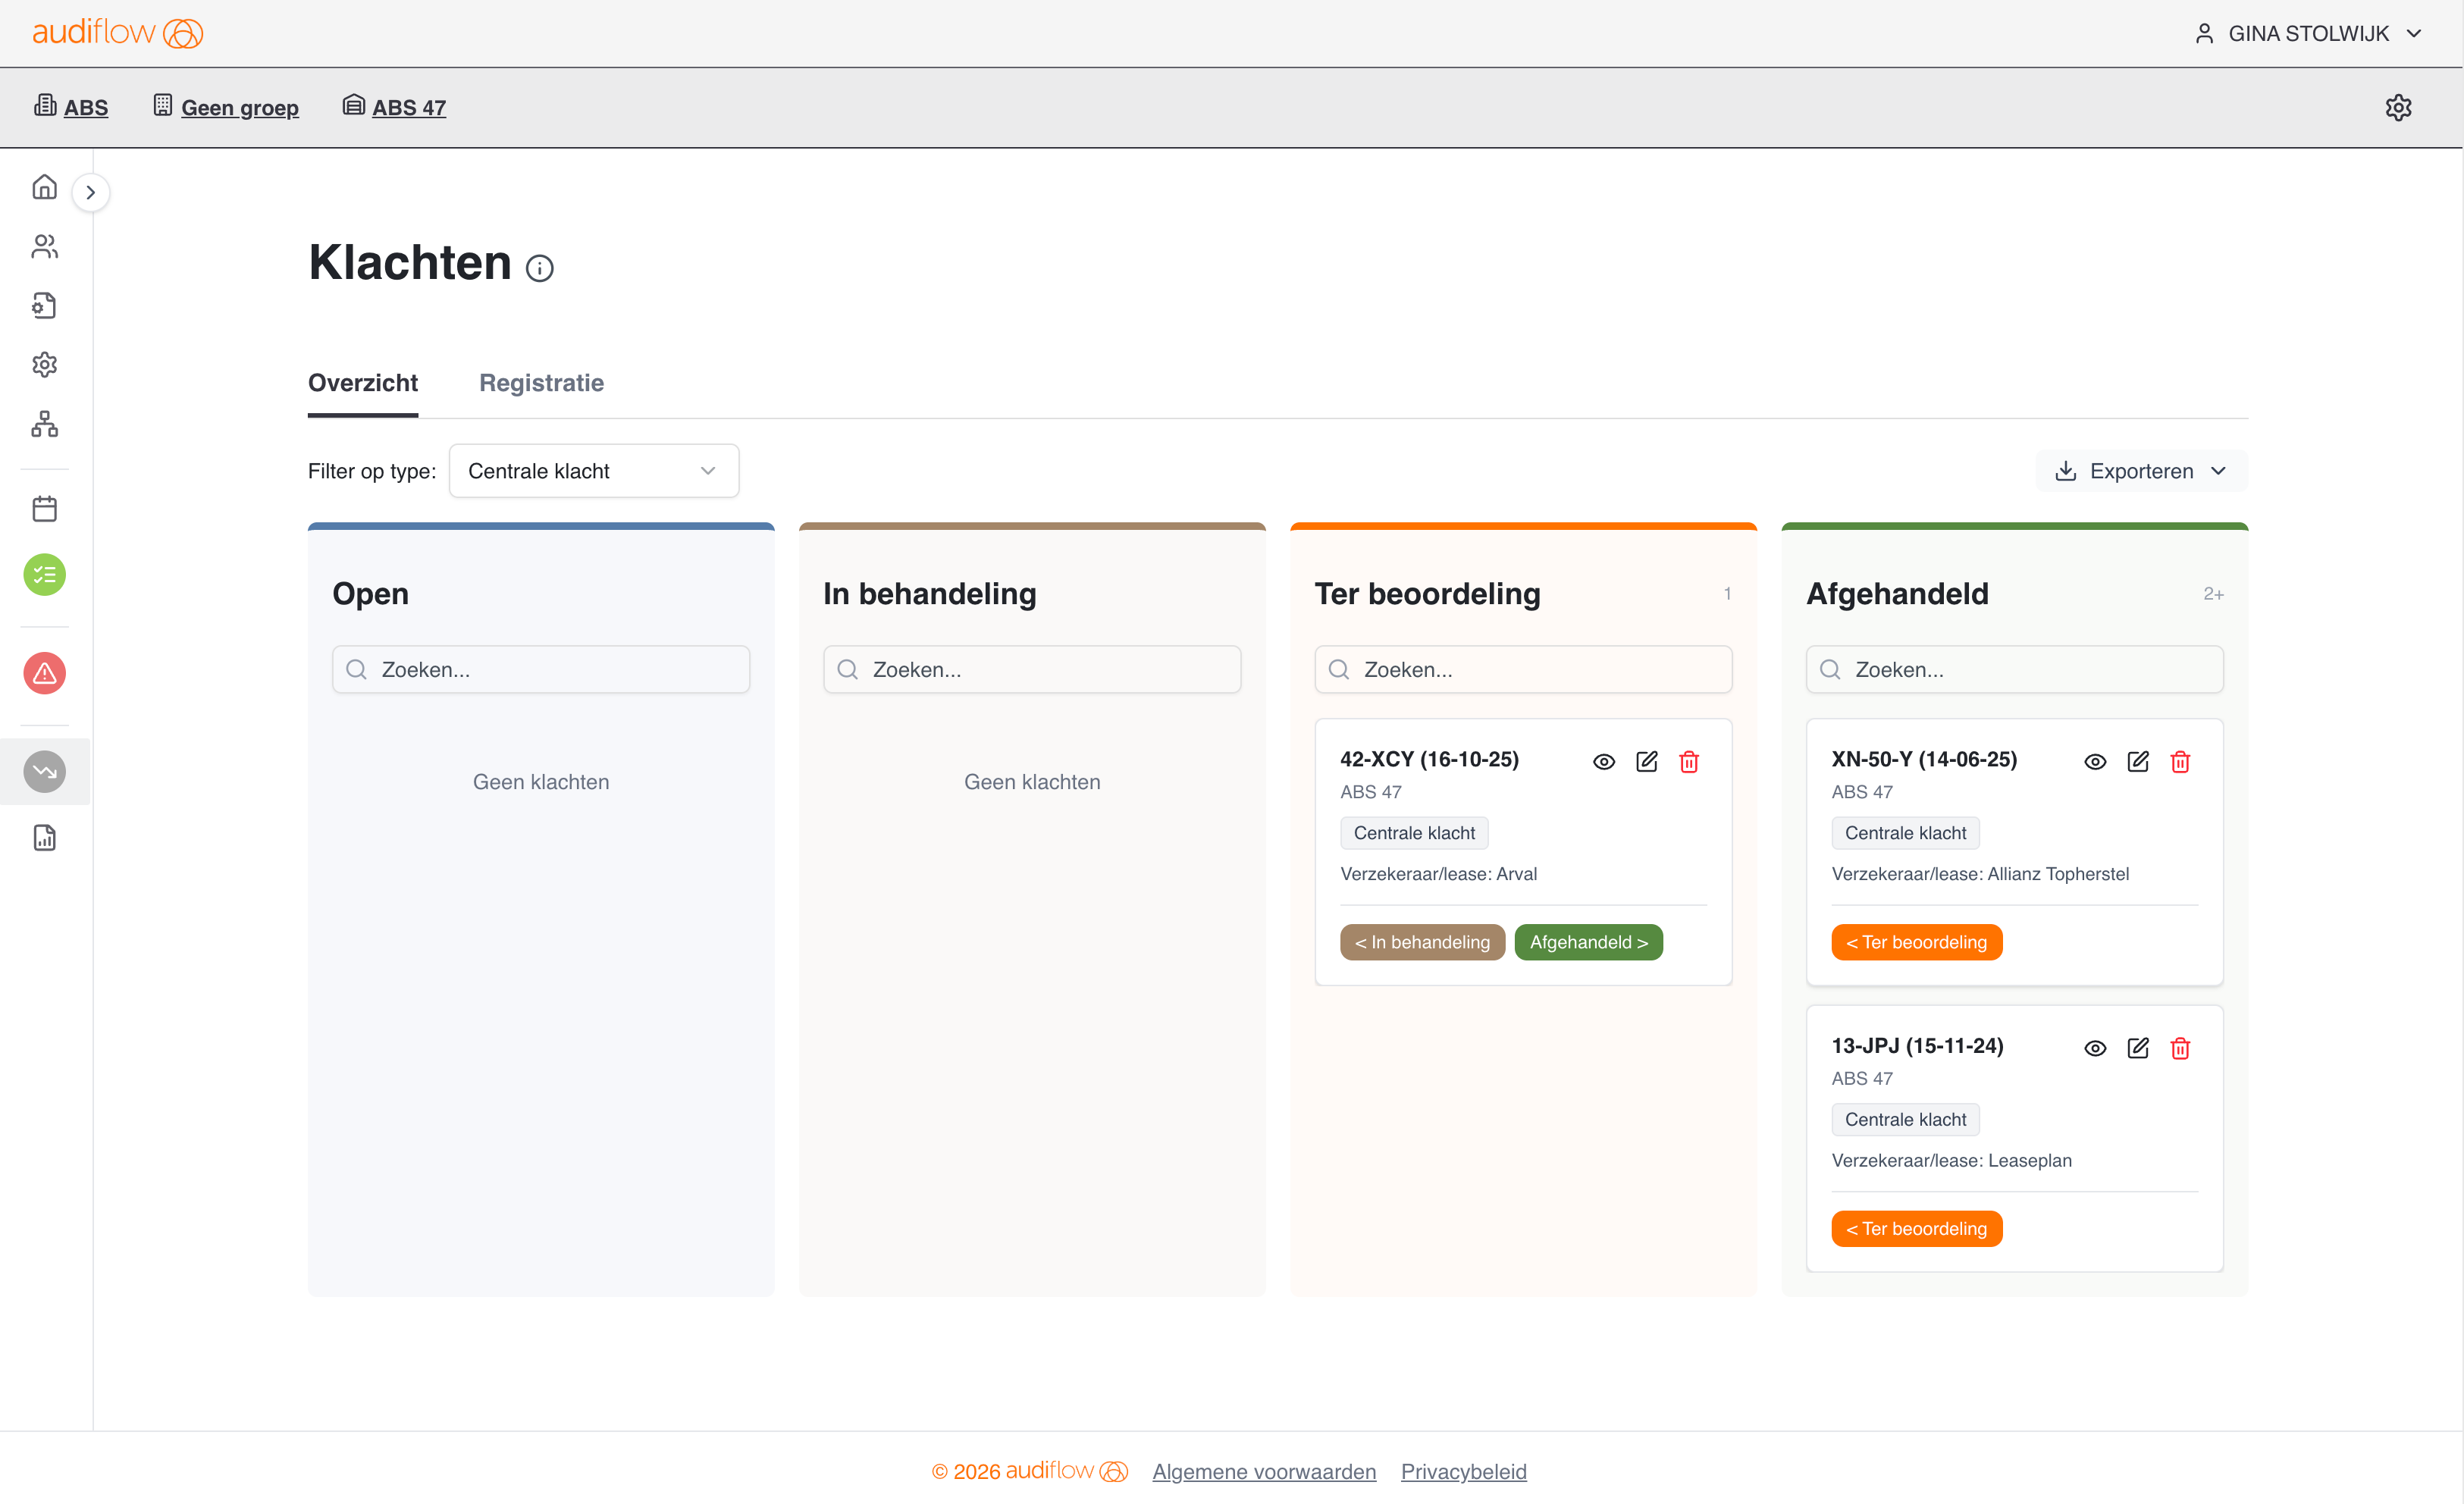Open the GINA STOLWIJK user menu
The image size is (2464, 1504).
[x=2309, y=33]
